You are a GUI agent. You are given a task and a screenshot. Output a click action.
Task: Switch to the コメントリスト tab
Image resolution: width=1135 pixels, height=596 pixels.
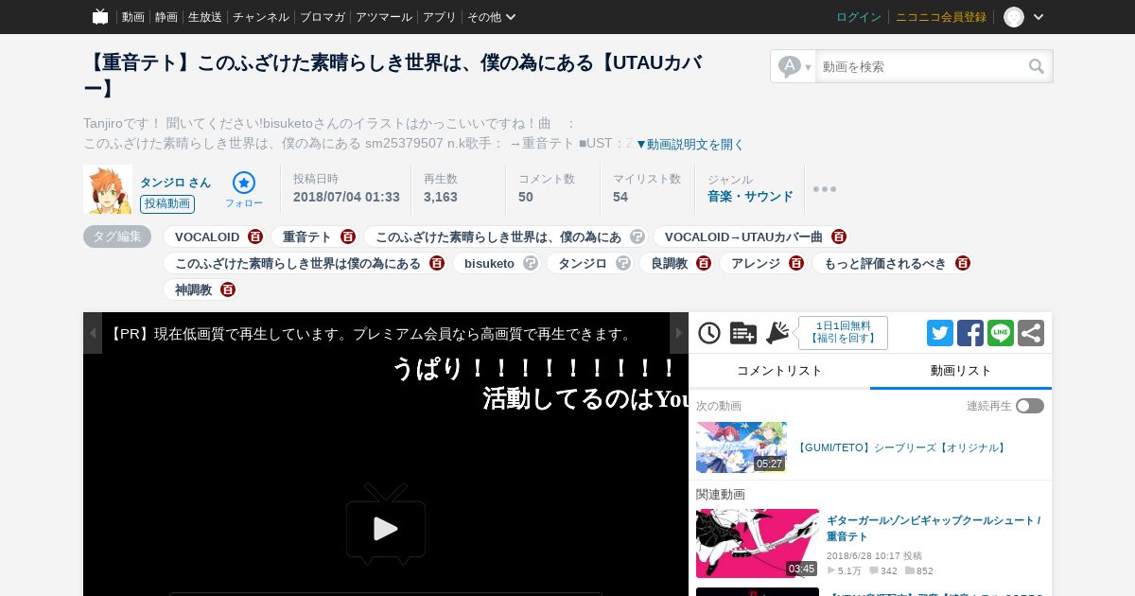[779, 371]
